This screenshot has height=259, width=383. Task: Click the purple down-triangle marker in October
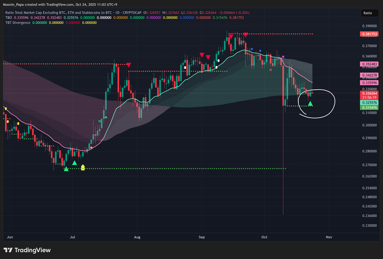tap(283, 58)
